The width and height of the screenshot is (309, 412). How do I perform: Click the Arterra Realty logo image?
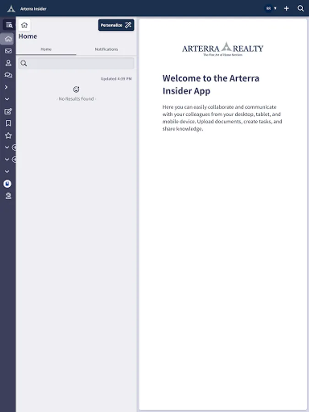tap(222, 49)
